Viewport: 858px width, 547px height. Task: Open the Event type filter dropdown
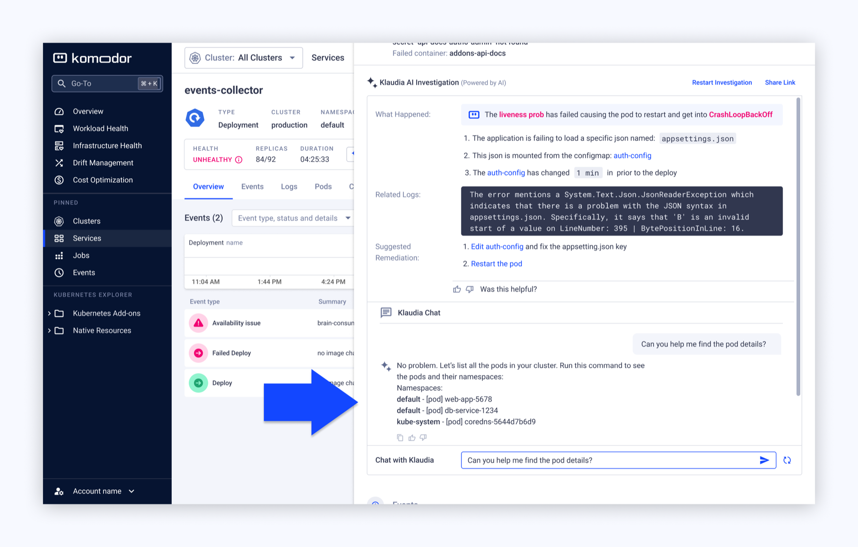(293, 218)
